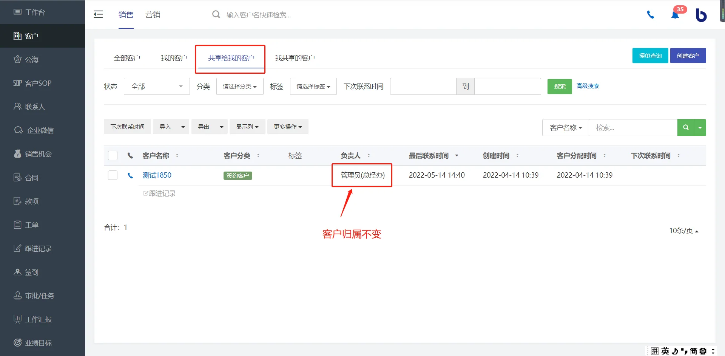
Task: Open the 我的客户 tab
Action: click(x=174, y=58)
